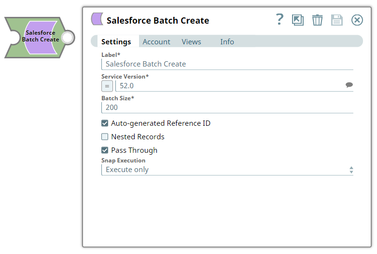This screenshot has height=254, width=377.
Task: Open the Snap Execution dropdown
Action: pos(227,170)
